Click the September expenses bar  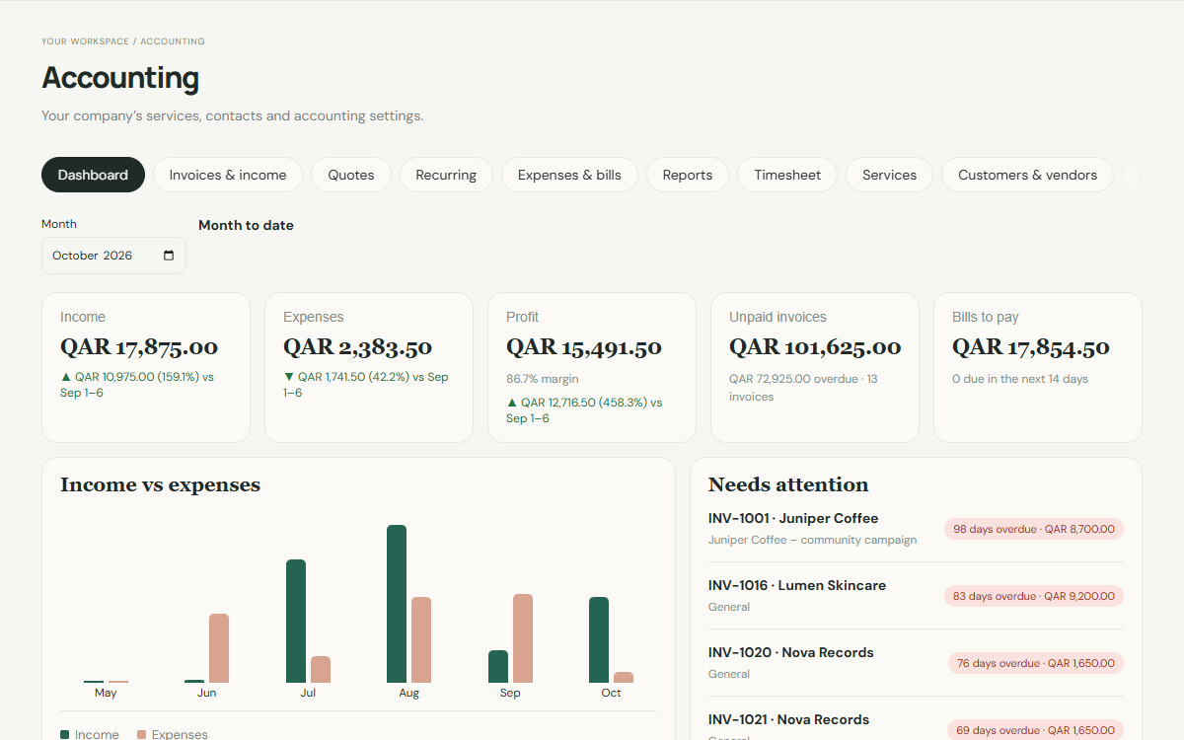point(523,638)
